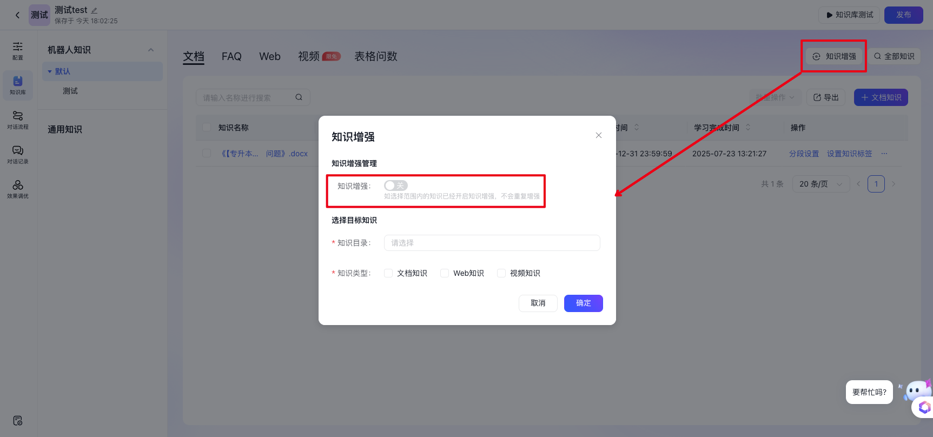The height and width of the screenshot is (437, 933).
Task: Check the 视频知识 checkbox
Action: click(501, 273)
